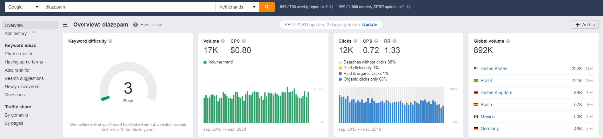Open Having same terms report
Viewport: 603px width, 139px height.
pyautogui.click(x=24, y=62)
